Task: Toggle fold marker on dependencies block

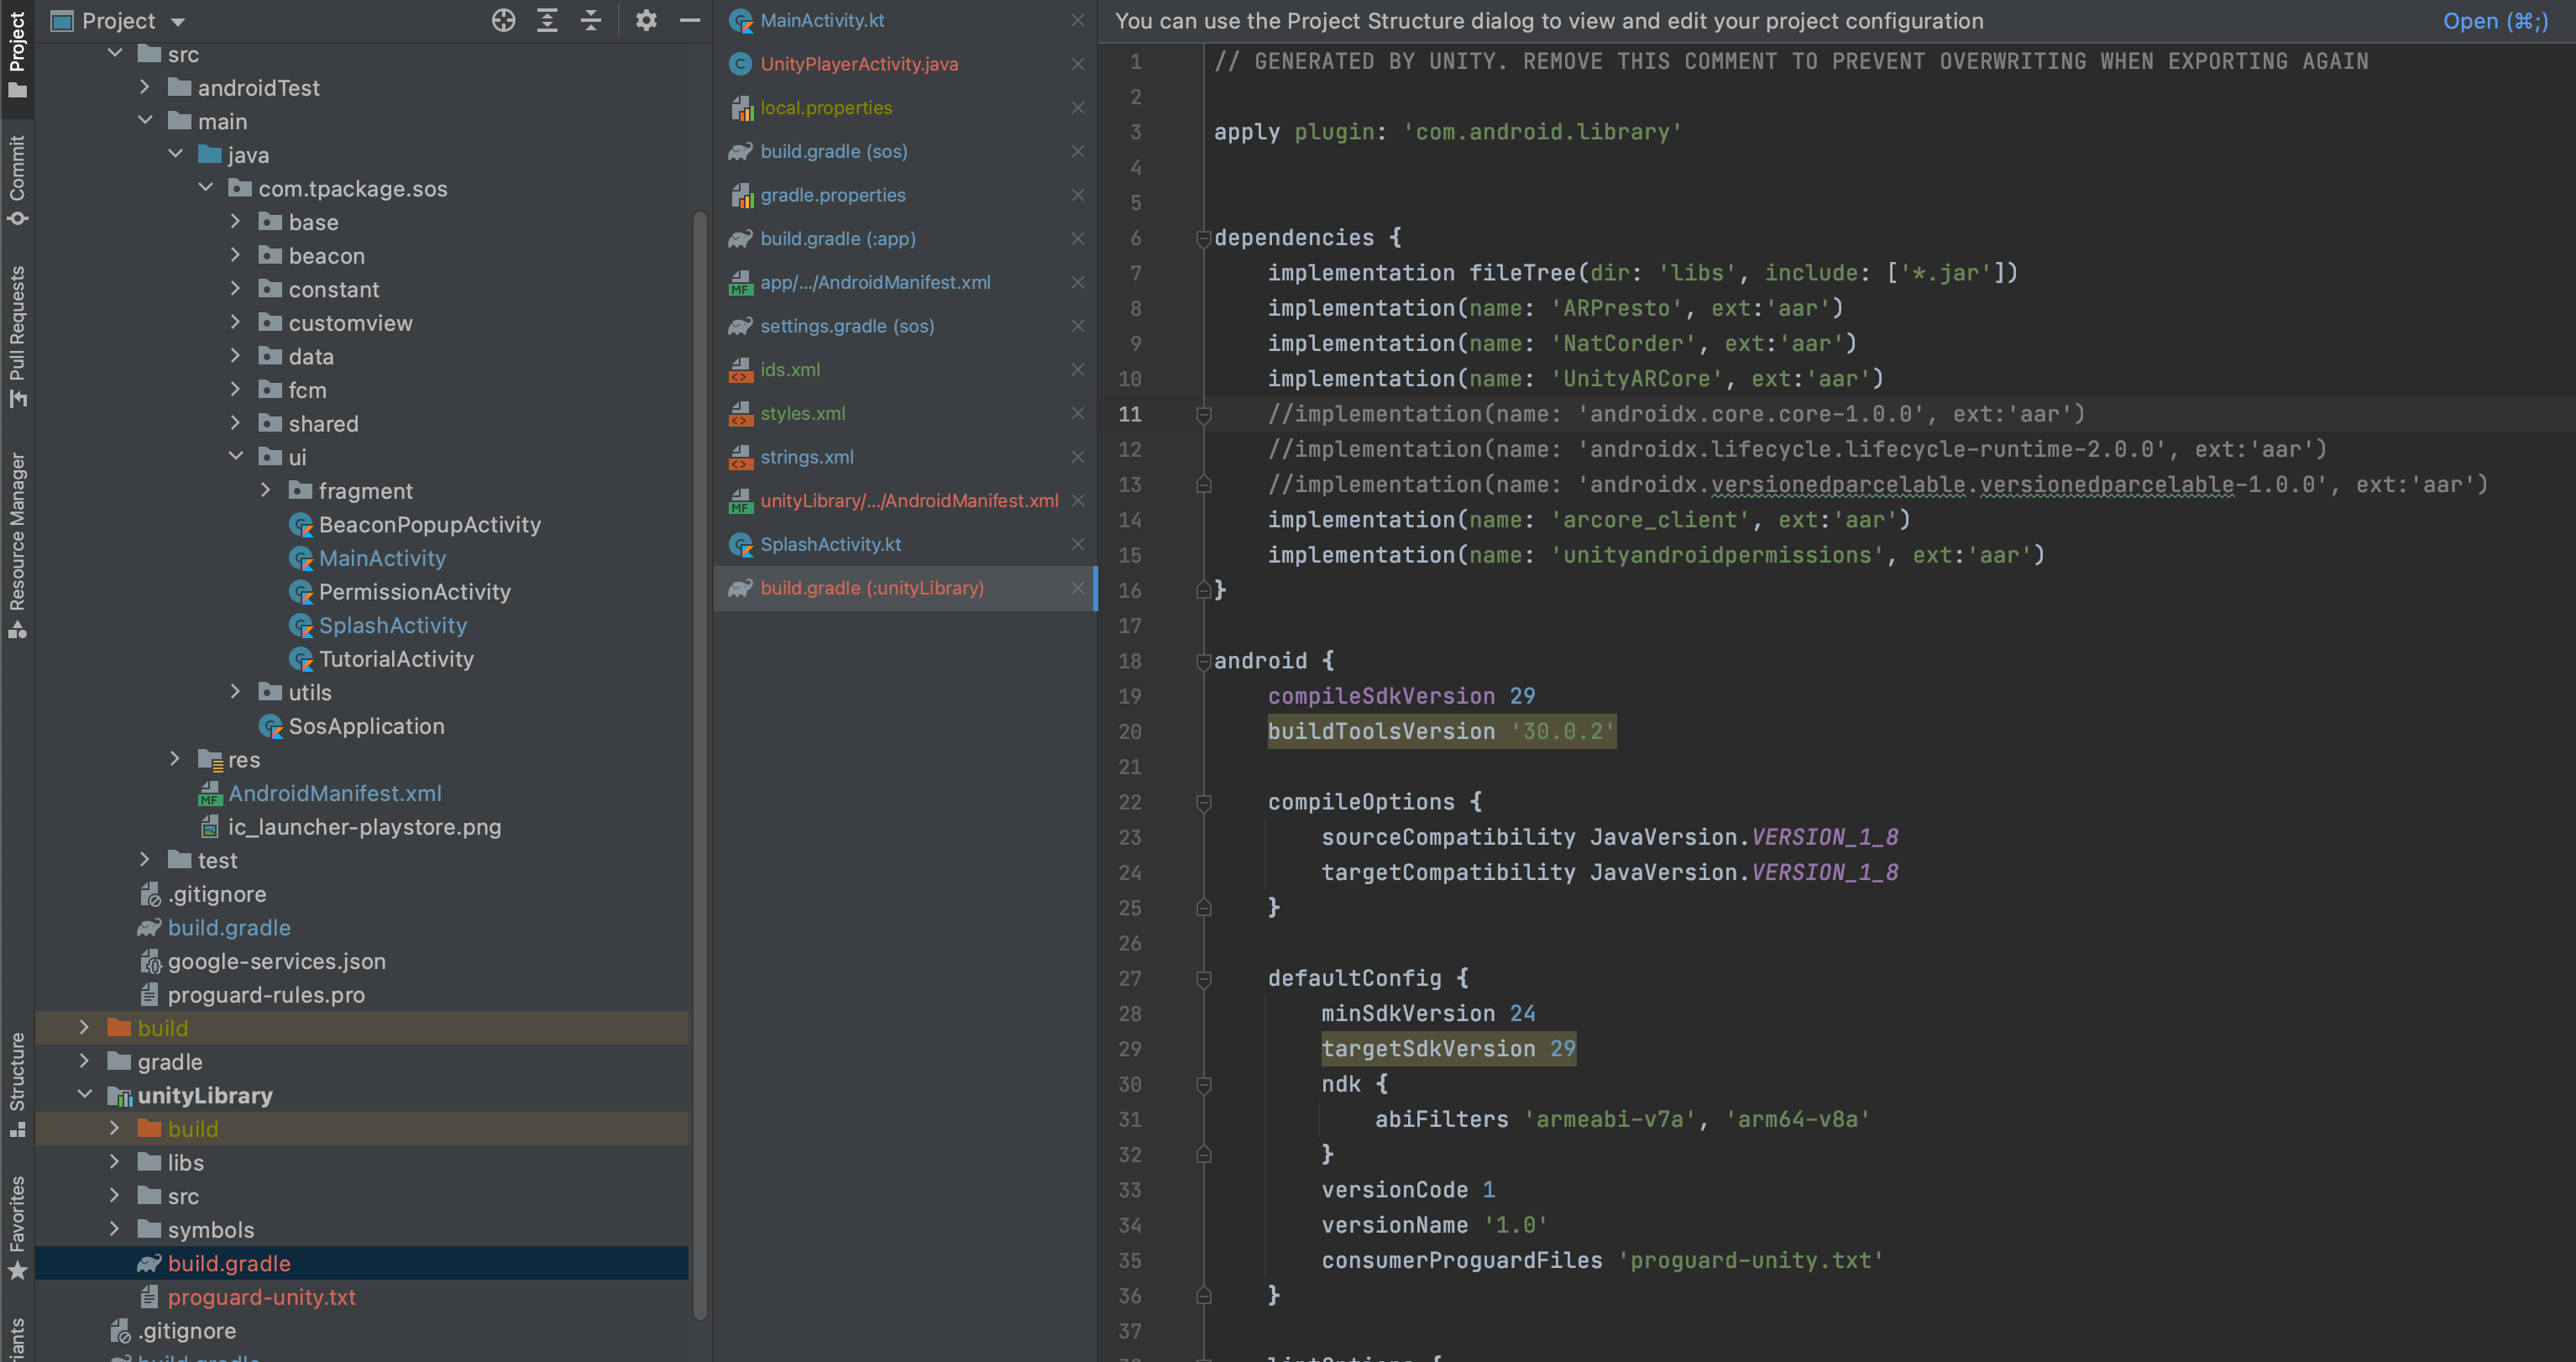Action: pos(1204,238)
